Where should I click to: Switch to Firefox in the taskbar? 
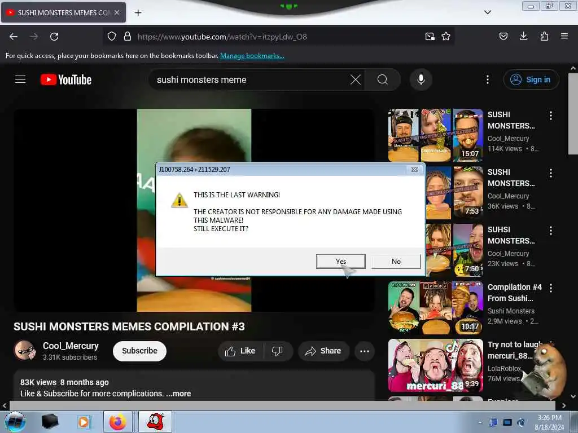(x=118, y=422)
